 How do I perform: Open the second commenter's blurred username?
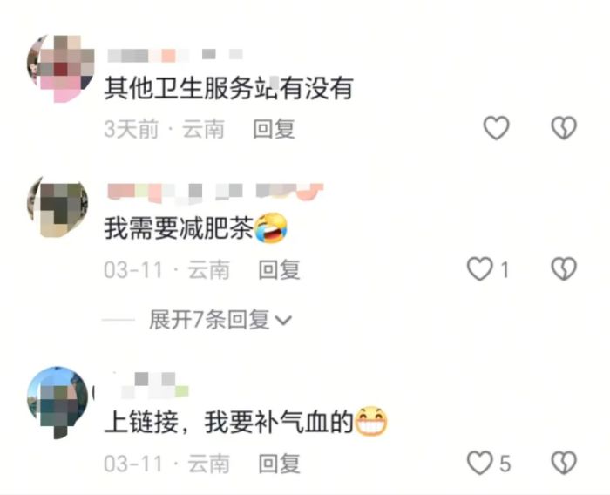tap(215, 193)
